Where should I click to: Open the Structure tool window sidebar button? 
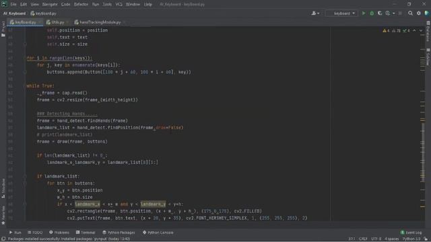(x=3, y=188)
